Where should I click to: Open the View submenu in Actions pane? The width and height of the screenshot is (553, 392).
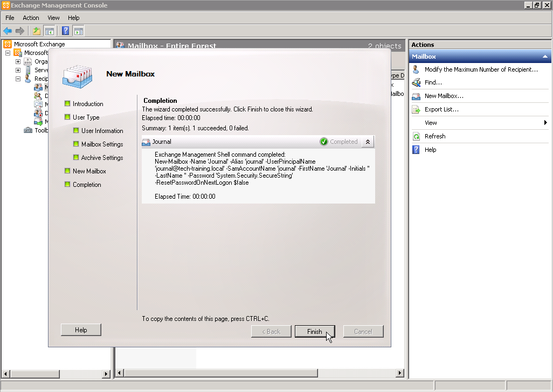pyautogui.click(x=545, y=123)
